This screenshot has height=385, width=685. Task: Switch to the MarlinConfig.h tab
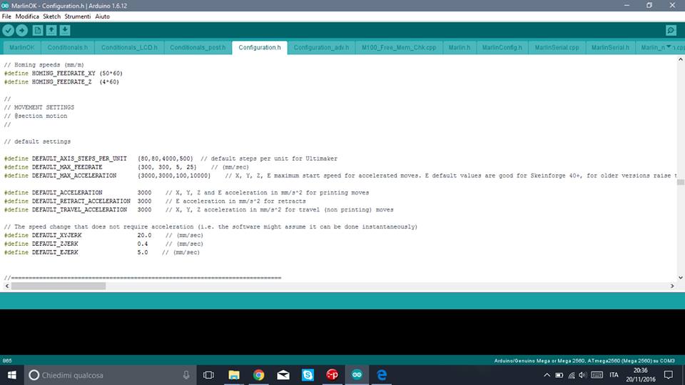[x=502, y=47]
